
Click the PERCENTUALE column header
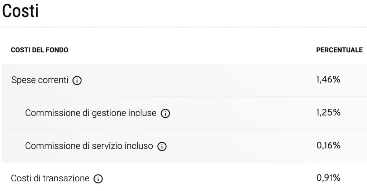coord(339,50)
